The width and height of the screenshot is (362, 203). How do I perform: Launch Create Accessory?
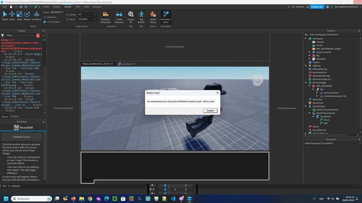pos(119,17)
